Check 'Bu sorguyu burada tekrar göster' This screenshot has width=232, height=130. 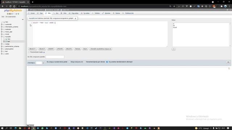tap(46, 62)
